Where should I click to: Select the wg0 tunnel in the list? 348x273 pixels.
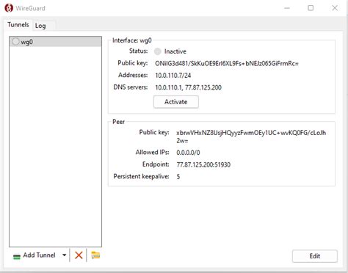click(x=55, y=42)
